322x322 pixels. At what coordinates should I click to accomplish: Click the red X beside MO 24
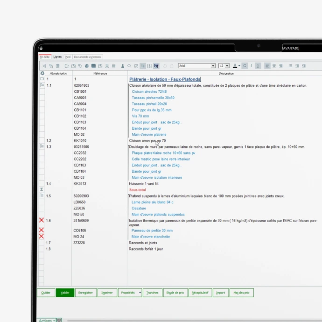(42, 236)
